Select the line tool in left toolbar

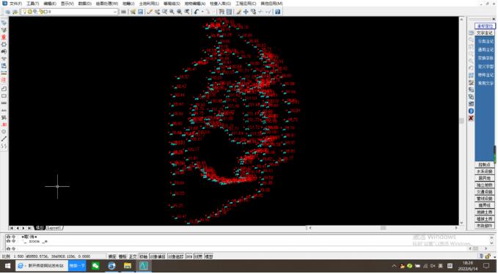4,139
